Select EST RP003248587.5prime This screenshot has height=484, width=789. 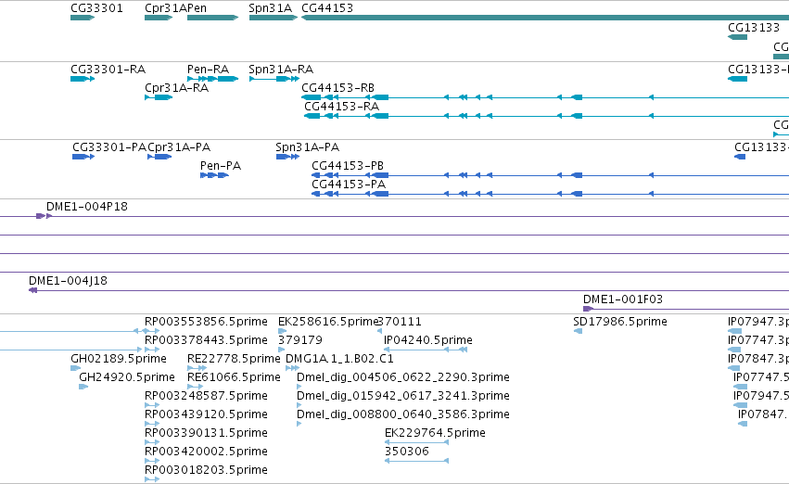click(152, 405)
